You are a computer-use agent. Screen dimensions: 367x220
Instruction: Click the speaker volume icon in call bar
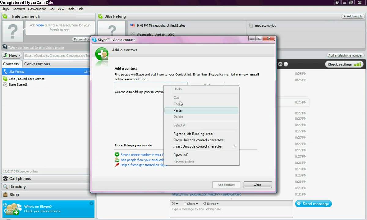coord(280,64)
